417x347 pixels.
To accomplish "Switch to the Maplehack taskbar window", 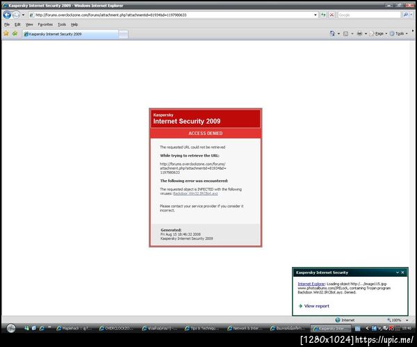I will coord(74,329).
